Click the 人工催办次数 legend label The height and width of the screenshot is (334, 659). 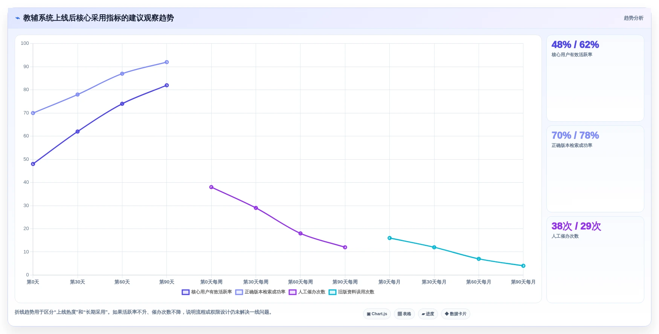(312, 292)
